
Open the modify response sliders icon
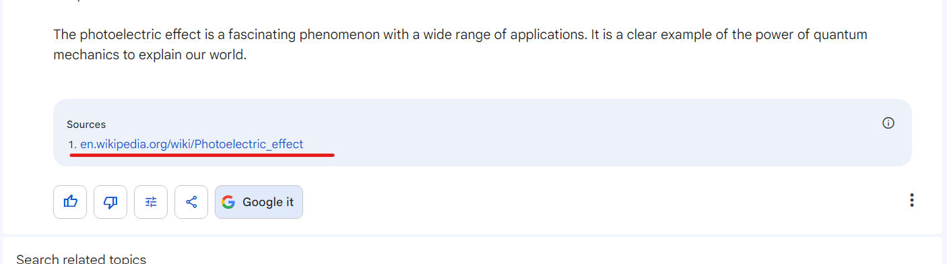pos(151,202)
